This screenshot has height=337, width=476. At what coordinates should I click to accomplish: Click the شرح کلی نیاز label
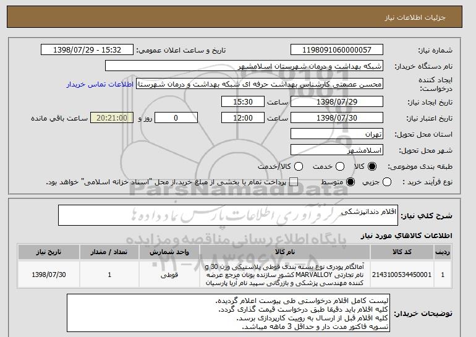pyautogui.click(x=427, y=216)
